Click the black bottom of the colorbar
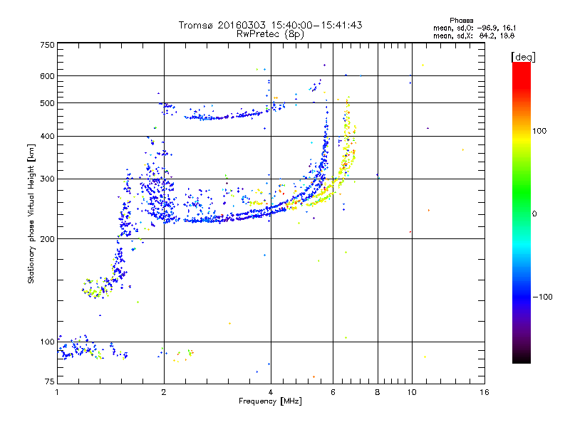The height and width of the screenshot is (427, 570). point(522,358)
